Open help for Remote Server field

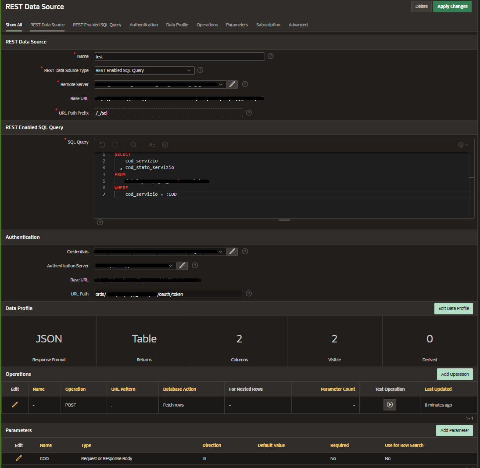pyautogui.click(x=245, y=84)
